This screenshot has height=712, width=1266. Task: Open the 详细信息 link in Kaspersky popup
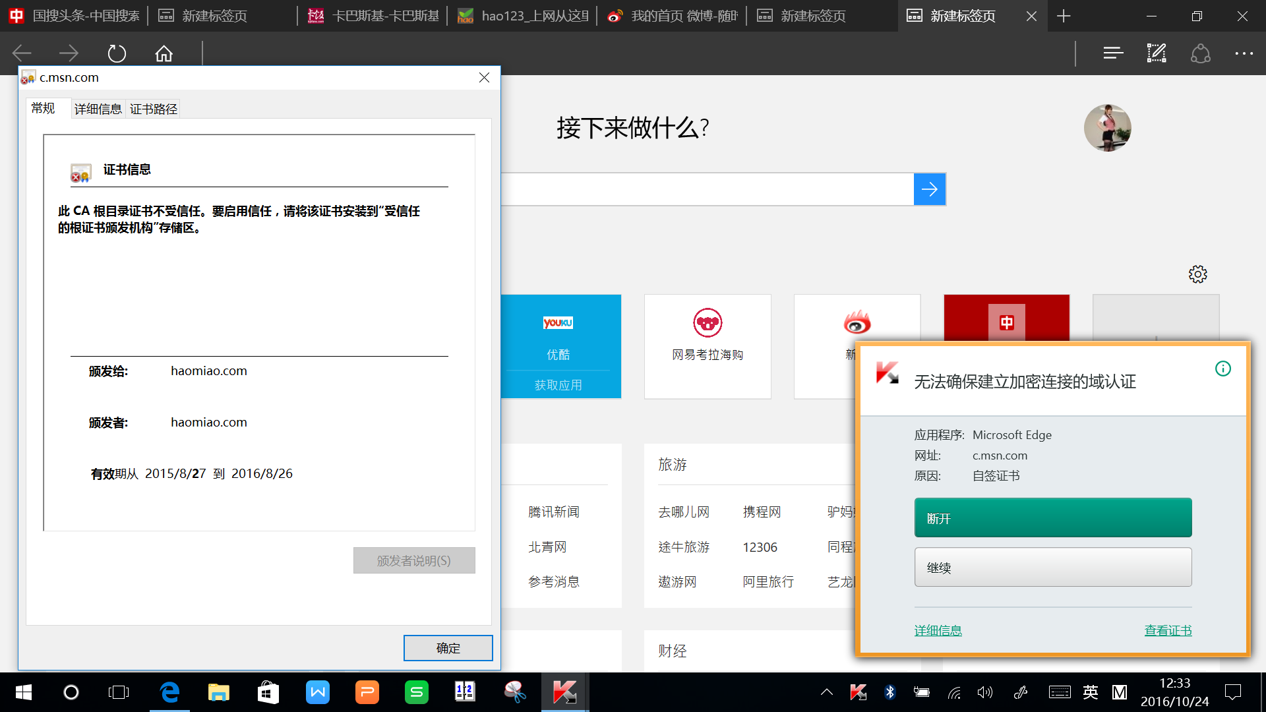tap(938, 631)
